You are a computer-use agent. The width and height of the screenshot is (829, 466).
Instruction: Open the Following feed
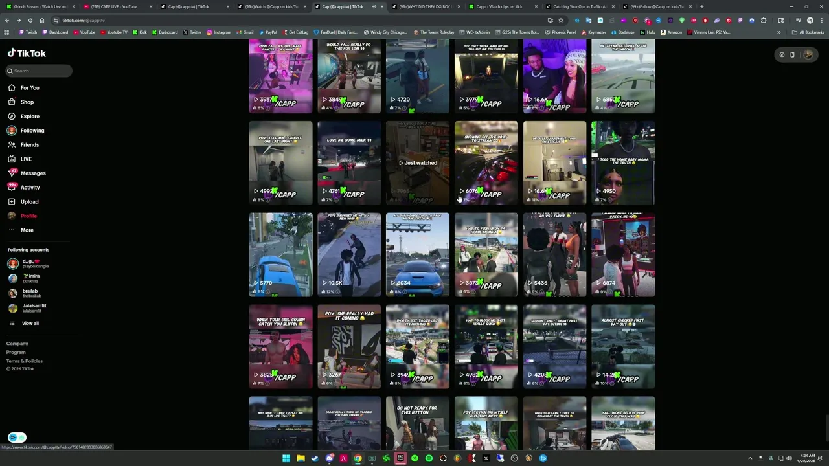coord(26,130)
